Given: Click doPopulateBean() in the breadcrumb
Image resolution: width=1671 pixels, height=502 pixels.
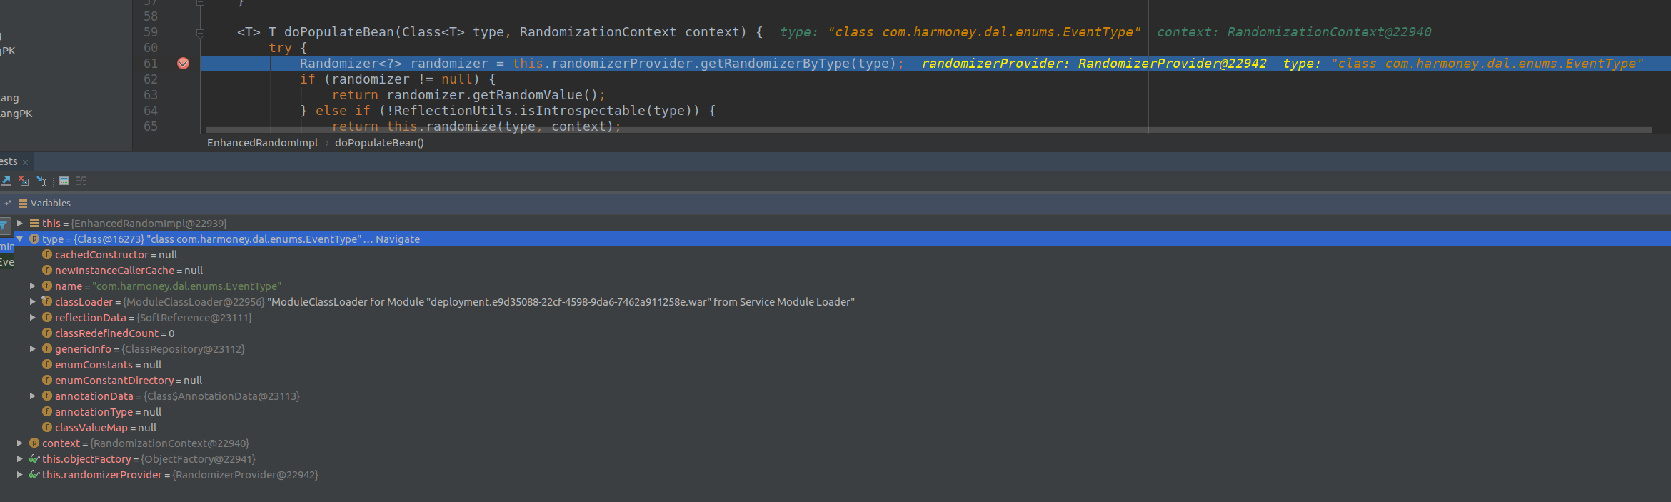Looking at the screenshot, I should pos(379,143).
